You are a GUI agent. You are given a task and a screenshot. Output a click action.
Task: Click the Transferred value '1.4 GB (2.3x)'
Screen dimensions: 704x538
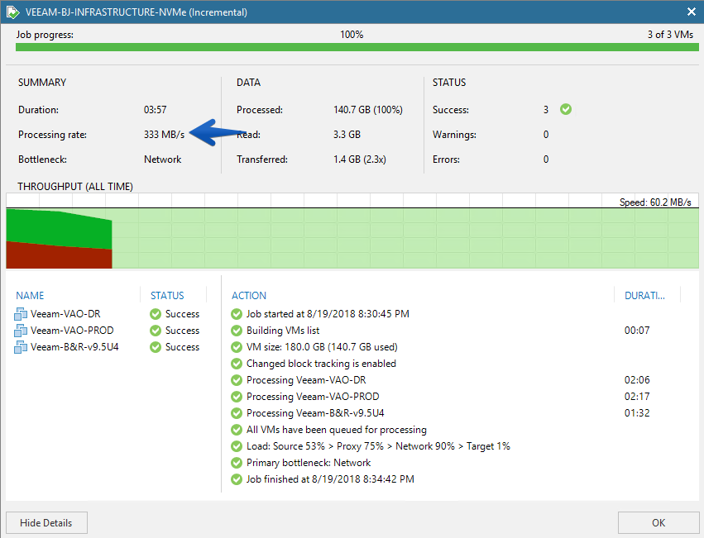pyautogui.click(x=360, y=159)
